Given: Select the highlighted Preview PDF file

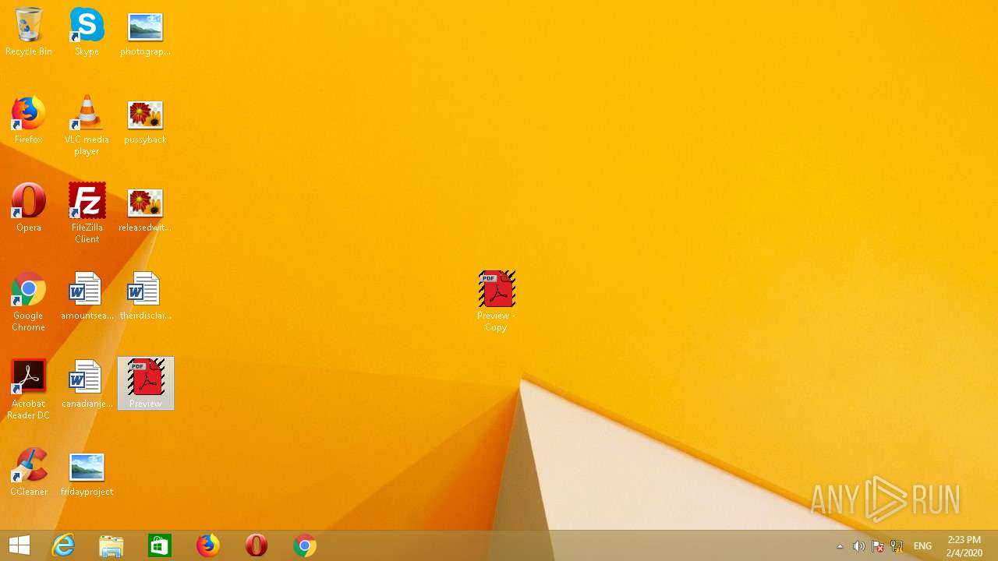Looking at the screenshot, I should coord(146,383).
